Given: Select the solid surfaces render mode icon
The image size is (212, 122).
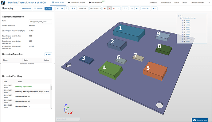Looking at the screenshot, I should tap(105, 8).
